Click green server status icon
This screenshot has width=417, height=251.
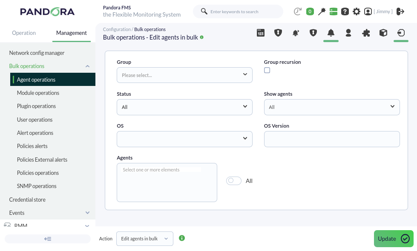point(333,11)
